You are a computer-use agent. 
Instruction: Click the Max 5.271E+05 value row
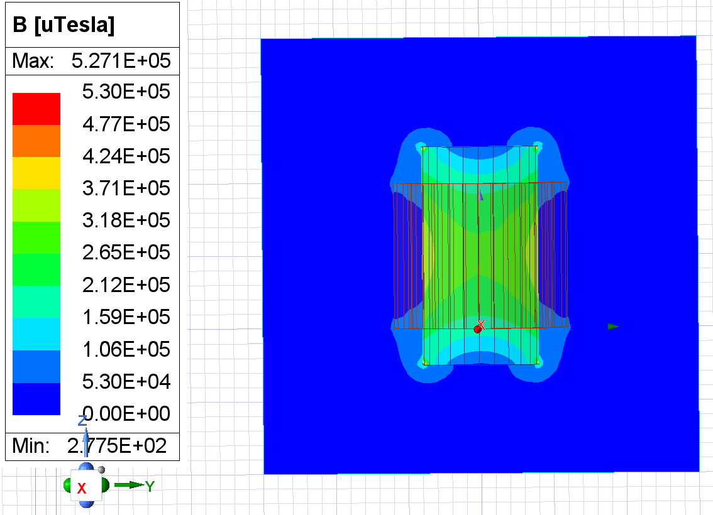tap(92, 62)
